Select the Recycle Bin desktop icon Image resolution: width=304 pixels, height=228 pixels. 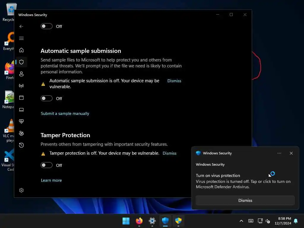coord(8,12)
